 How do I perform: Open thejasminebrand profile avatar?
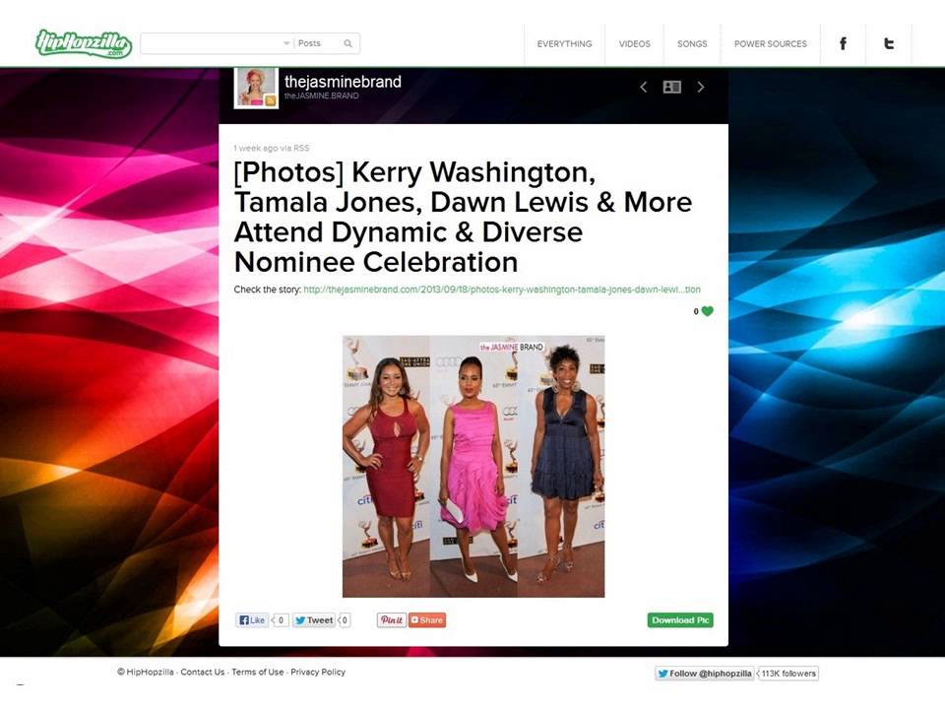(256, 88)
